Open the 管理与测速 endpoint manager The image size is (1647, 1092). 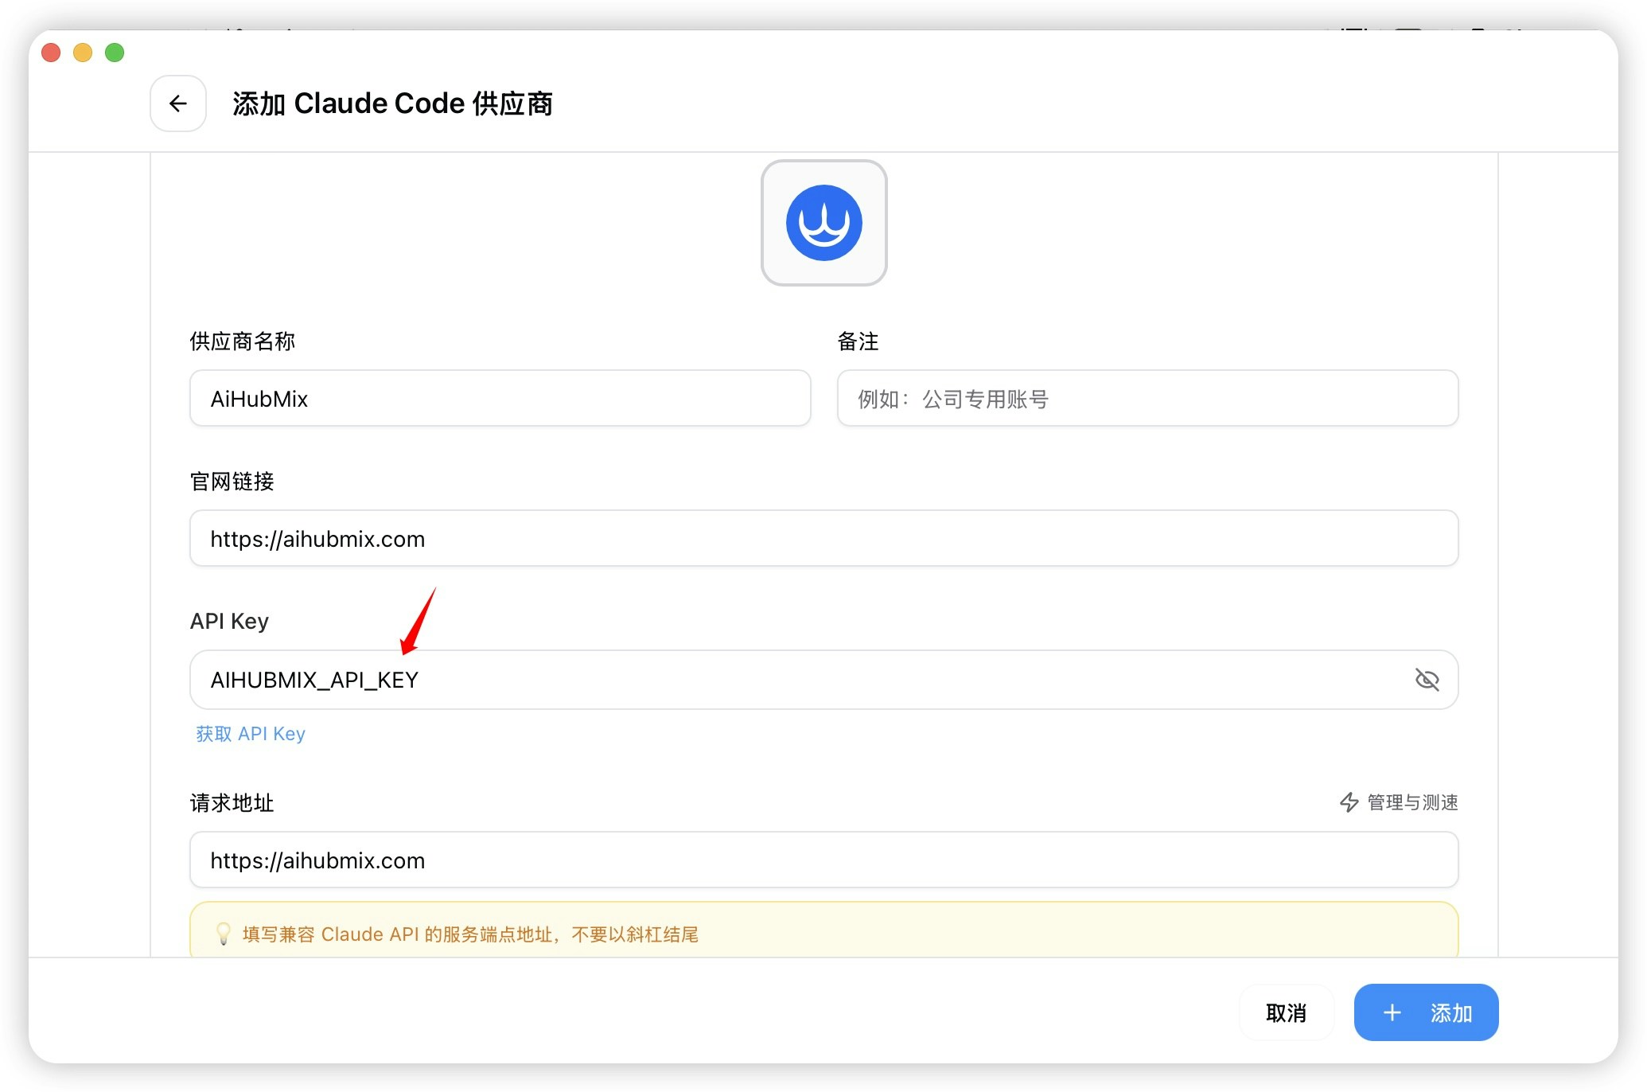[x=1411, y=802]
